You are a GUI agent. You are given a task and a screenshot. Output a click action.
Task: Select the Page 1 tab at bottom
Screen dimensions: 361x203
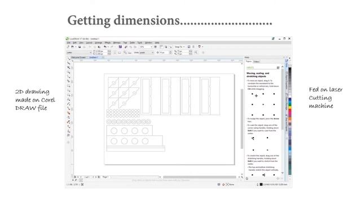(x=105, y=177)
